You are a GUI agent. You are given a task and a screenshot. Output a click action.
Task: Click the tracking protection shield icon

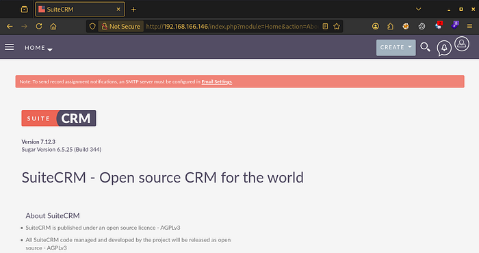coord(92,27)
